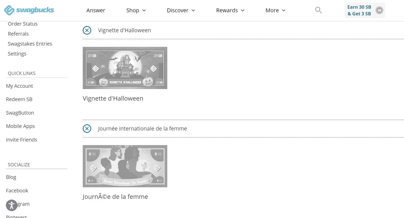The width and height of the screenshot is (404, 218).
Task: Click the Redeem SB quick link
Action: pyautogui.click(x=19, y=99)
